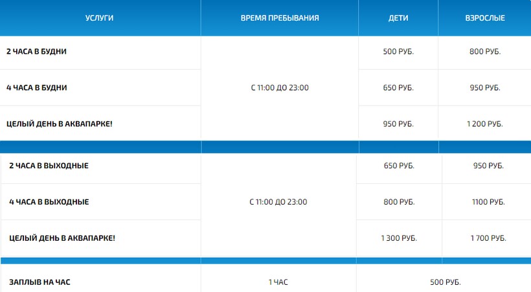Click the 1 ЧАС duration cell
This screenshot has height=292, width=531.
click(278, 283)
